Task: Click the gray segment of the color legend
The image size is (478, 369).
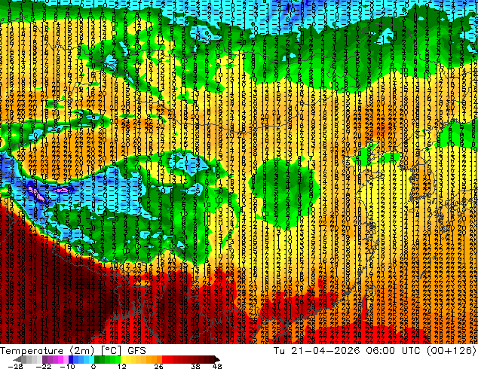Action: tap(29, 359)
